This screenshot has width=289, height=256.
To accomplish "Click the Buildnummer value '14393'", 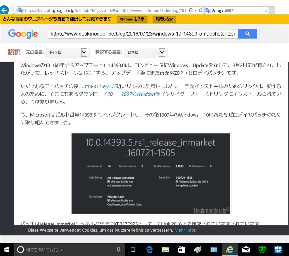I will tap(179, 166).
